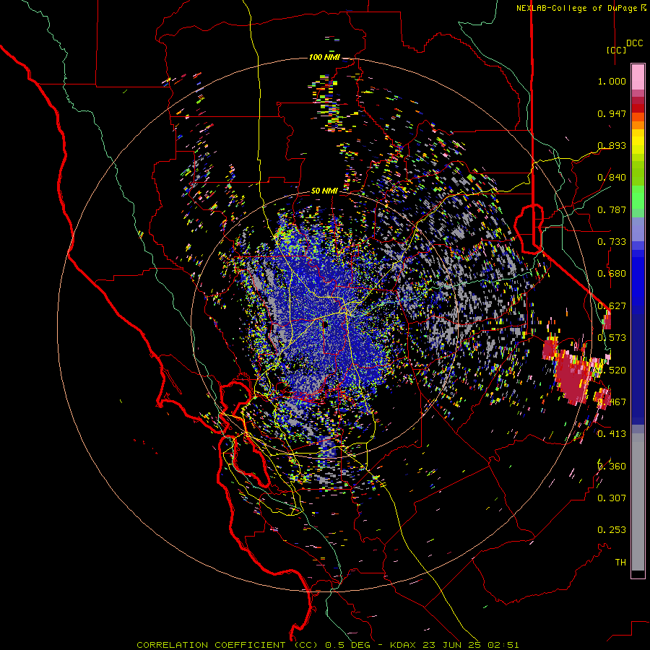Pick the light pink top segment of the color scale
This screenshot has height=650, width=650.
point(638,77)
